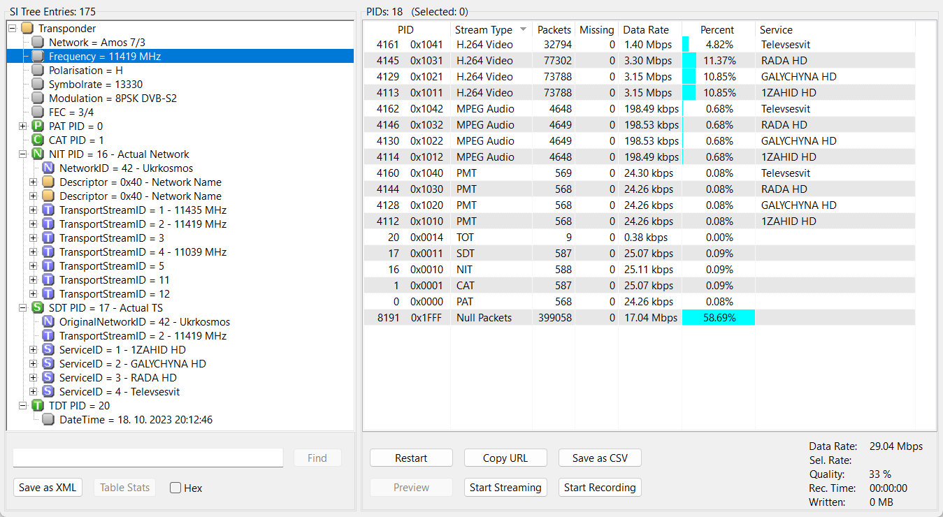Click Start Streaming button
This screenshot has width=943, height=517.
(x=505, y=488)
